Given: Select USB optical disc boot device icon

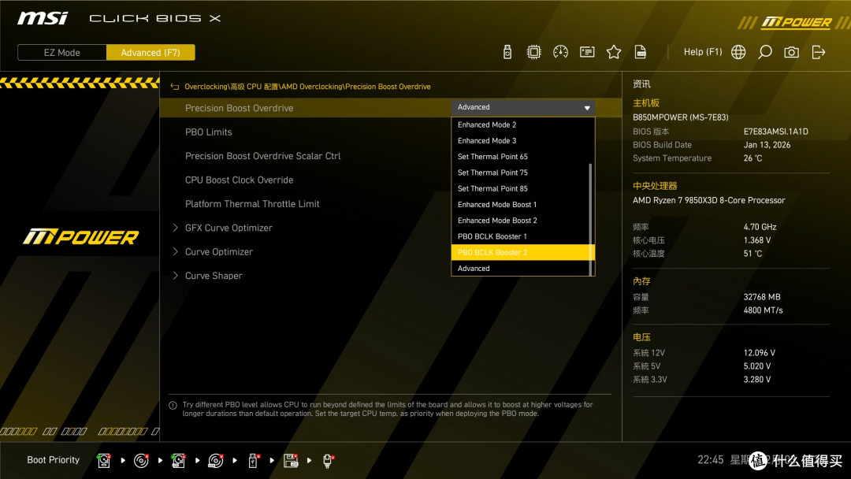Looking at the screenshot, I should (215, 461).
